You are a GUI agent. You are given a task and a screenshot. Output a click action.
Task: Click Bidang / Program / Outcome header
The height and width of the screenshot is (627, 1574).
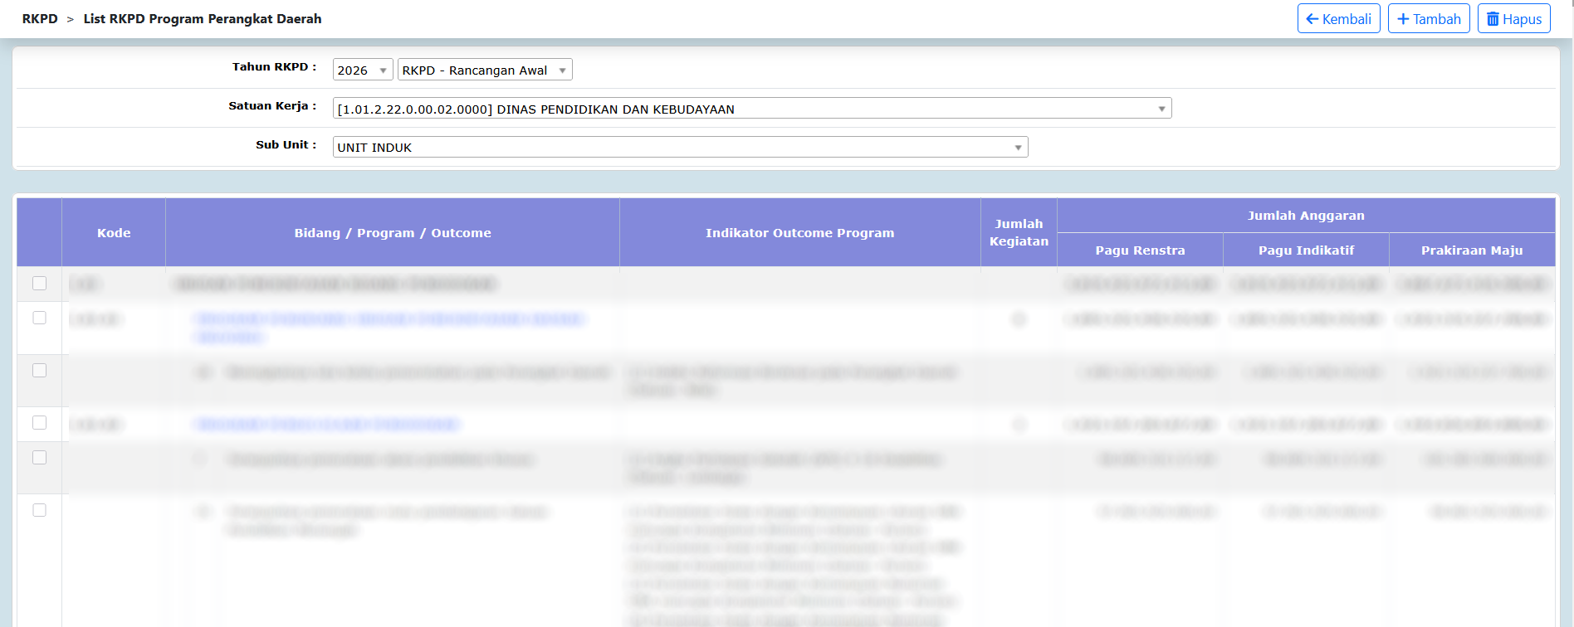(x=393, y=233)
